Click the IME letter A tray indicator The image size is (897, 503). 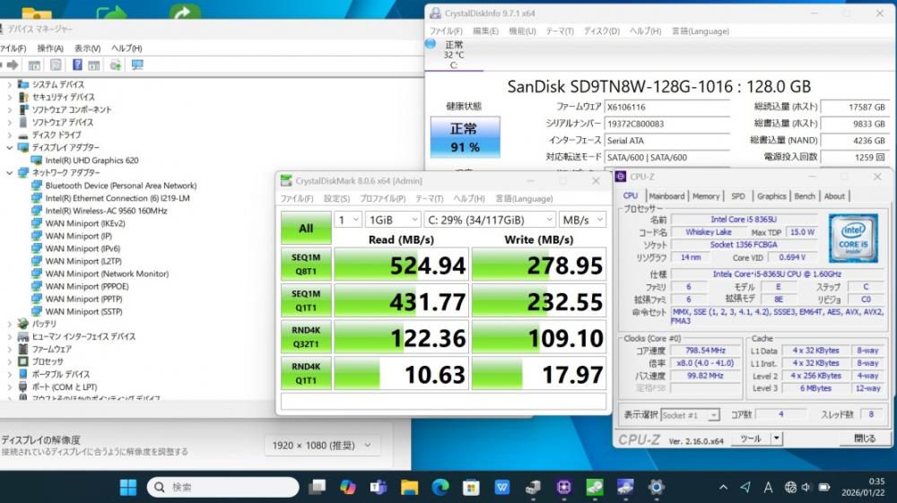768,488
